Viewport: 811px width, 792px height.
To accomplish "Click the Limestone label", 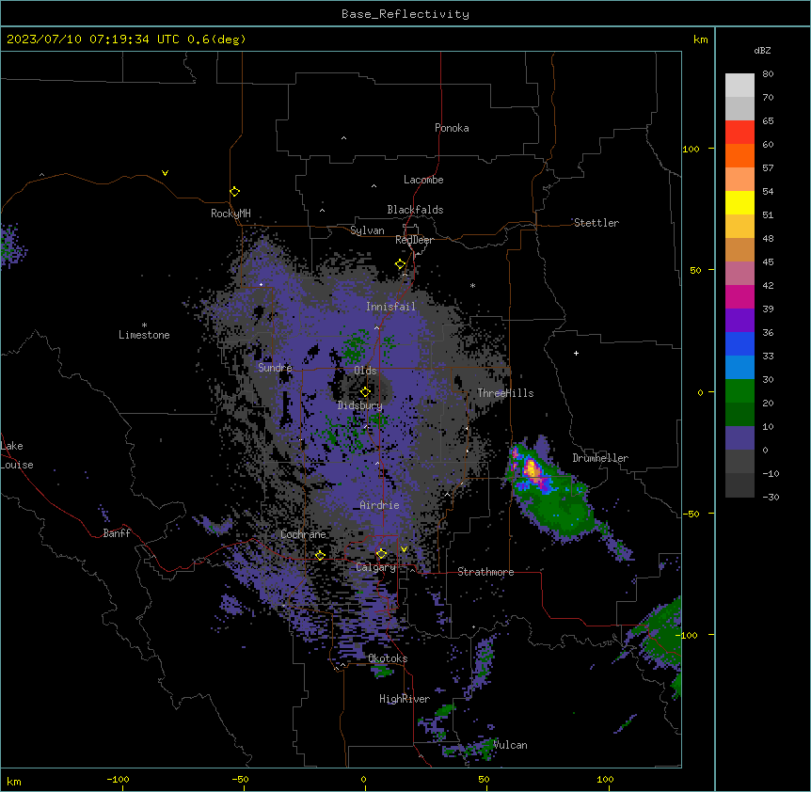I will (144, 335).
